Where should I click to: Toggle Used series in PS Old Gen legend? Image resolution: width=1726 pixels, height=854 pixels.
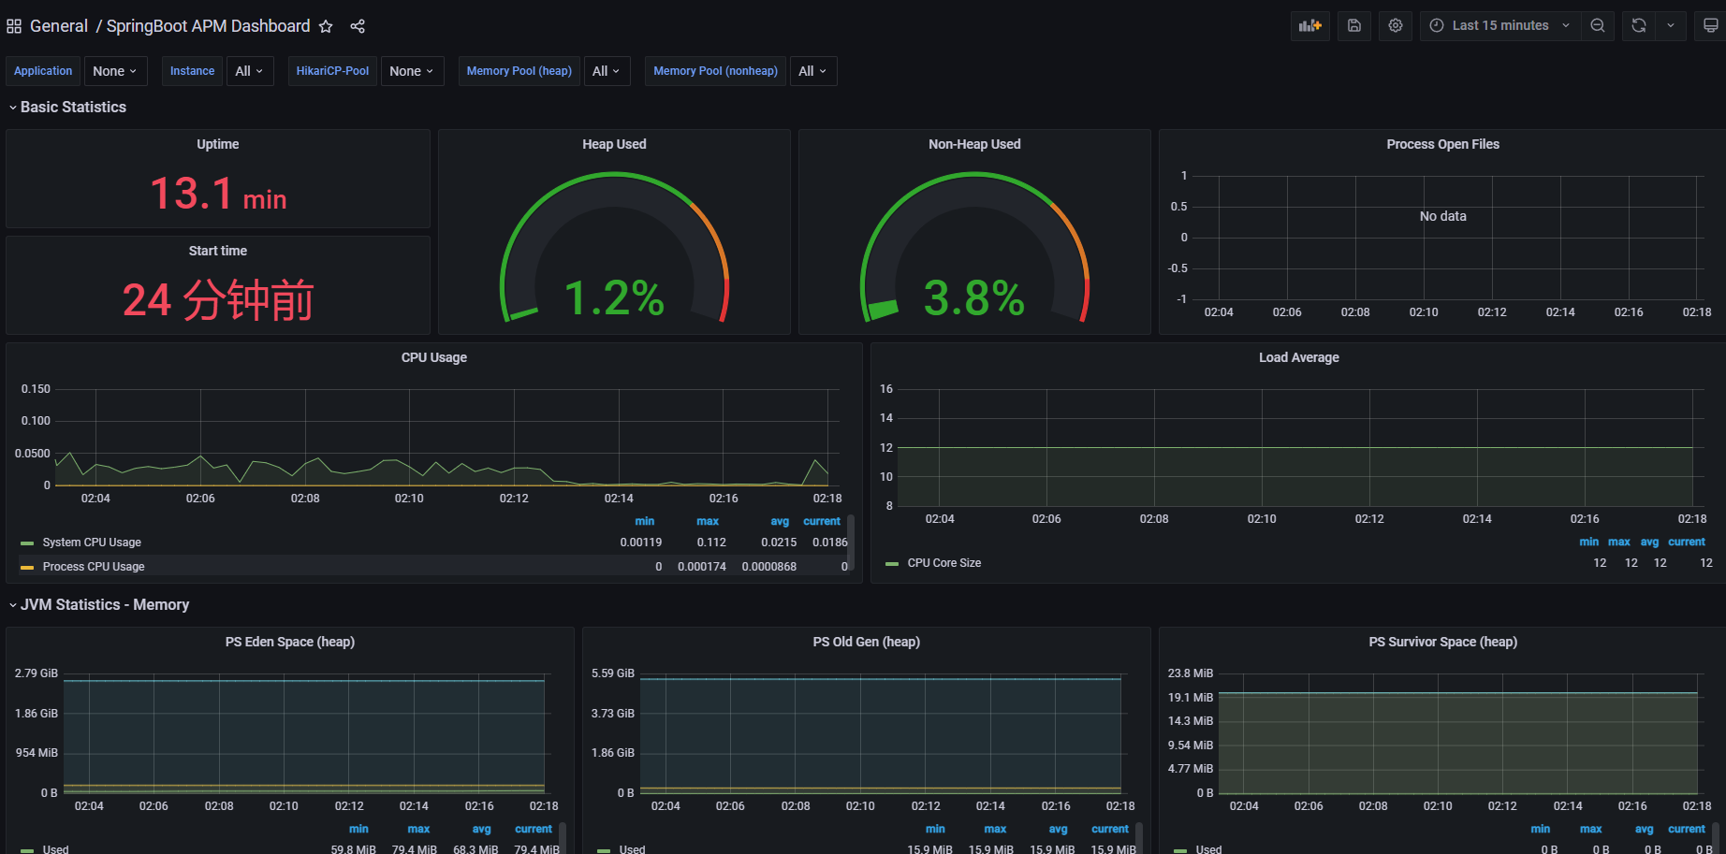pyautogui.click(x=632, y=849)
